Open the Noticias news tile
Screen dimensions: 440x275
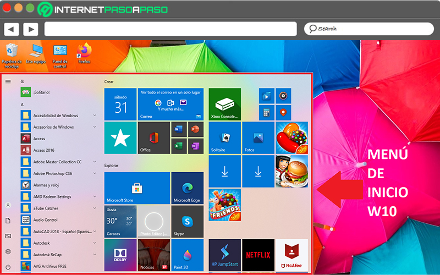(154, 255)
